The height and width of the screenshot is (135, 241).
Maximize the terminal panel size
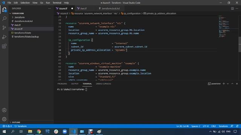[232, 84]
